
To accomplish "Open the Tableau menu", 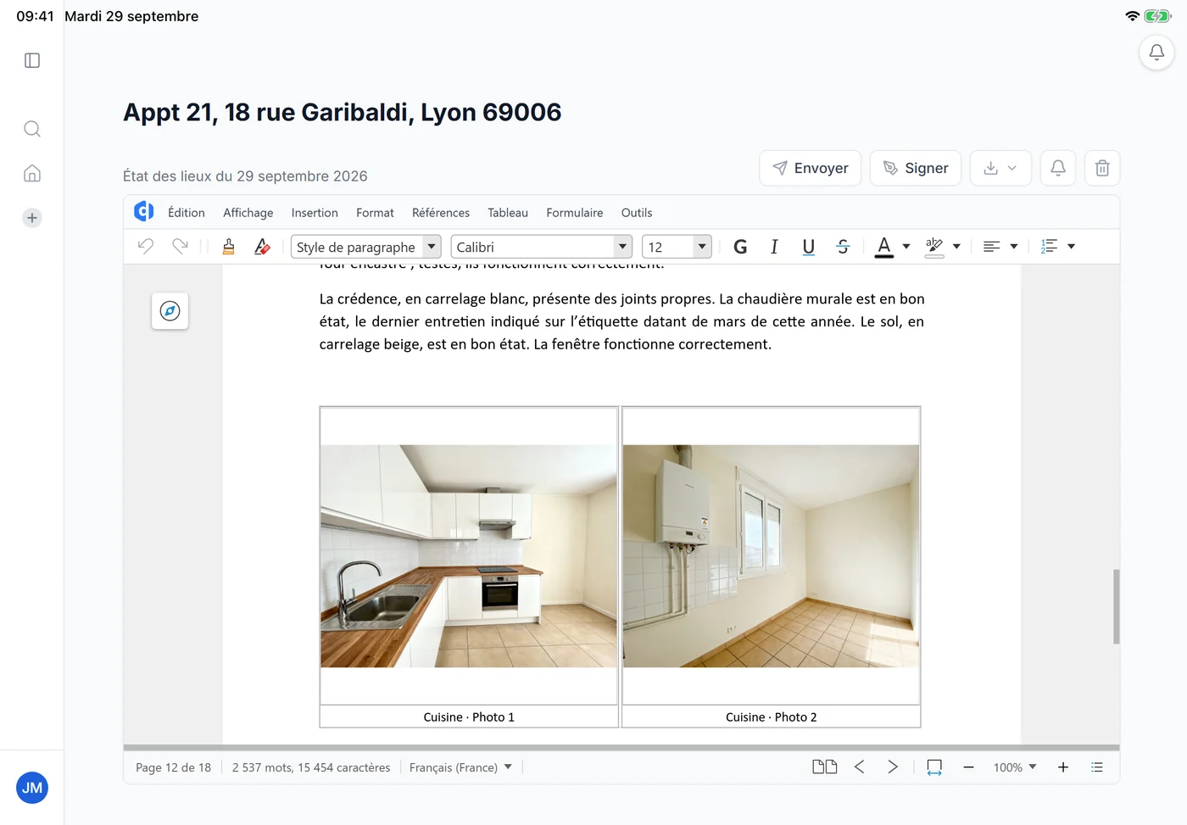I will 508,213.
